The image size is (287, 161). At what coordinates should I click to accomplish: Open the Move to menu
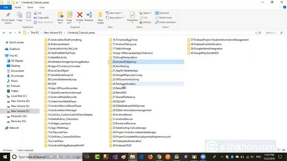60,18
